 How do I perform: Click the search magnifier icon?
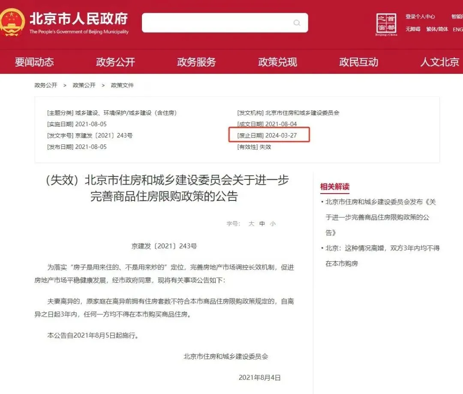pos(297,23)
